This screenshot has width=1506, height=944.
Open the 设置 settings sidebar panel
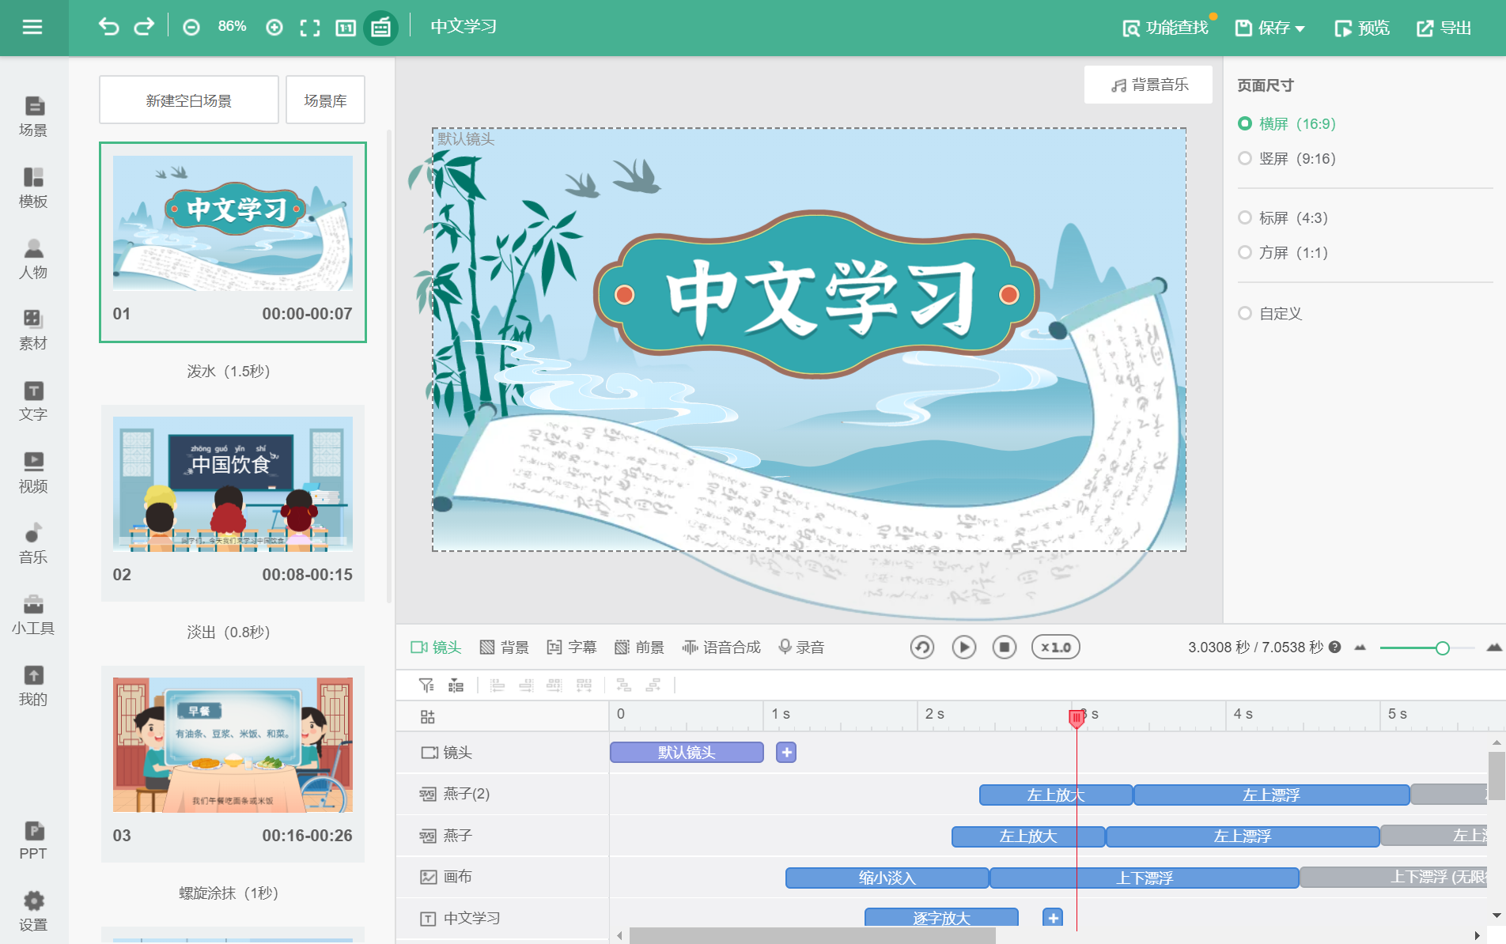pyautogui.click(x=33, y=912)
